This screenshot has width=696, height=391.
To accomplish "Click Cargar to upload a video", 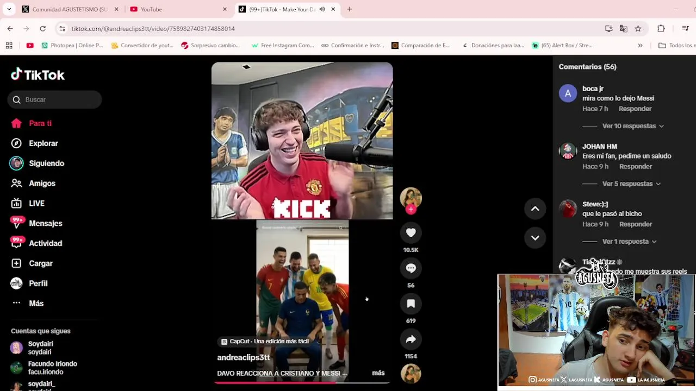I will [x=32, y=263].
